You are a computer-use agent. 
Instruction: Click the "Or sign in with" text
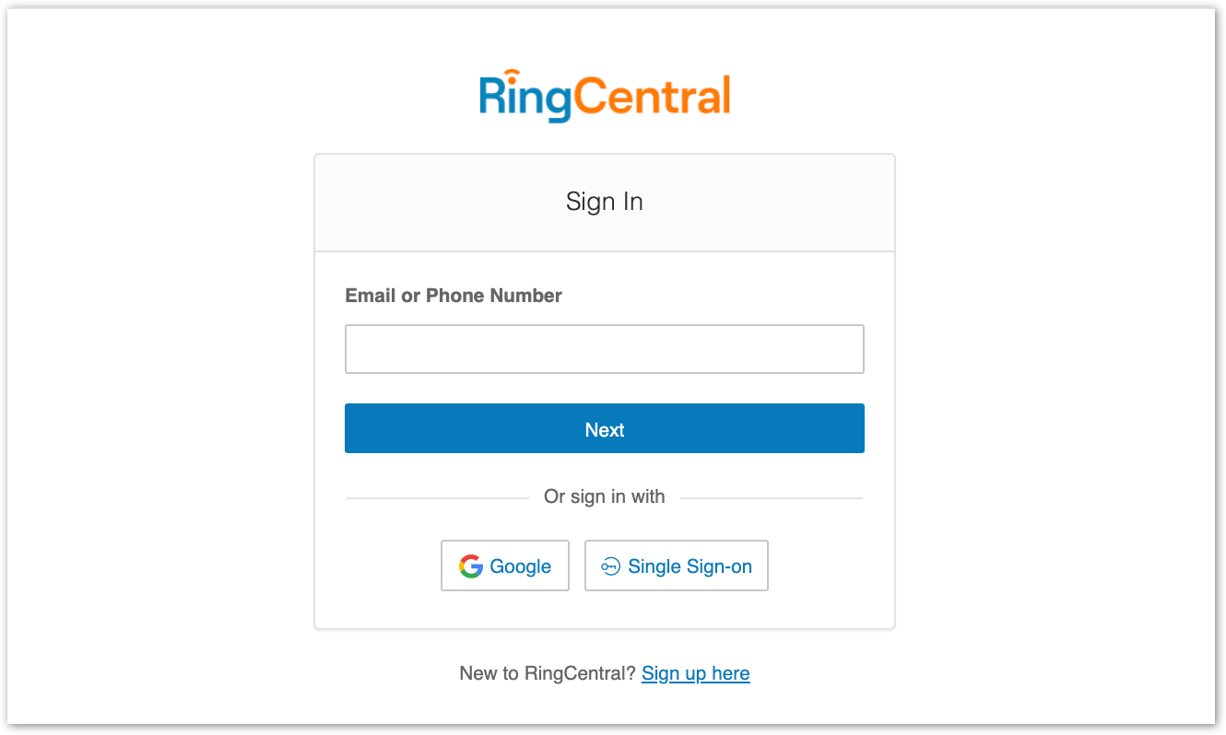pyautogui.click(x=605, y=497)
